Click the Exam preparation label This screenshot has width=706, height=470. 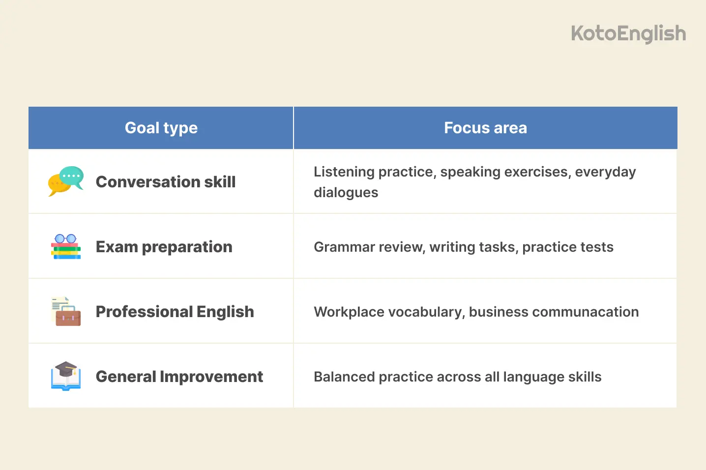164,247
